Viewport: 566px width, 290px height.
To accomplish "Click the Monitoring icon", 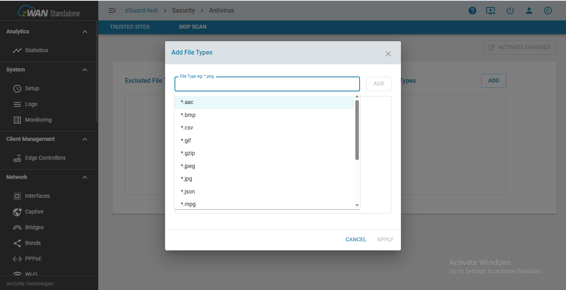I will pyautogui.click(x=17, y=119).
